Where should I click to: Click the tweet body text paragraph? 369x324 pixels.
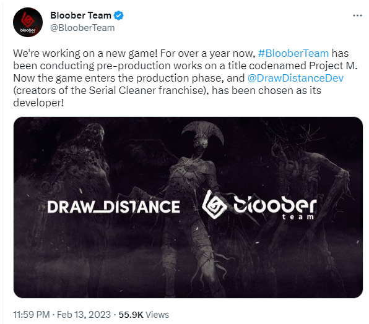click(x=186, y=78)
